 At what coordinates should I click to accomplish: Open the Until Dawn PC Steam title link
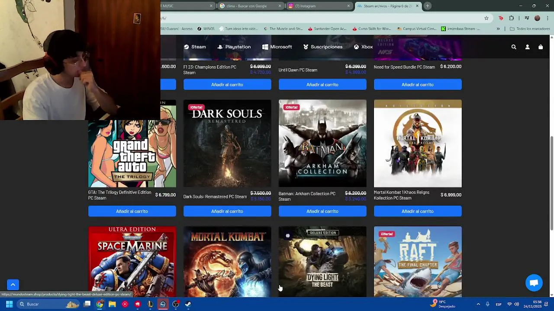click(x=298, y=70)
